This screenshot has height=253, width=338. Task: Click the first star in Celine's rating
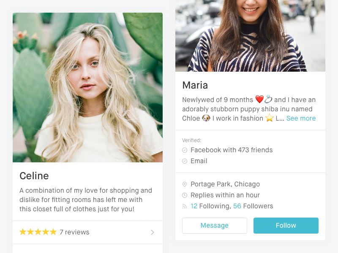tap(22, 232)
